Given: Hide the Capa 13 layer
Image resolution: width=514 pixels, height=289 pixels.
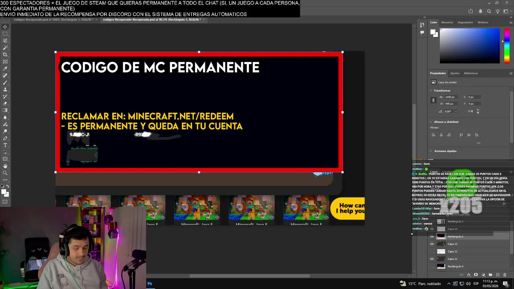Looking at the screenshot, I should [432, 244].
